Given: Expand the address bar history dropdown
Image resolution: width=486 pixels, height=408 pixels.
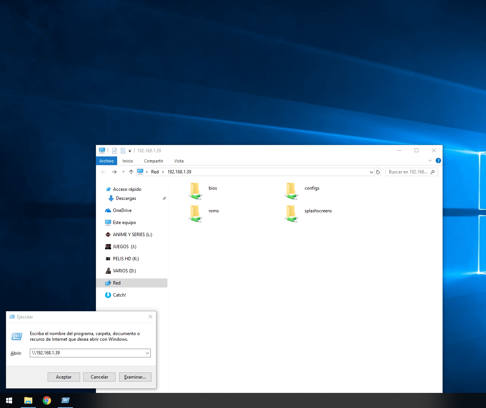Looking at the screenshot, I should click(371, 172).
